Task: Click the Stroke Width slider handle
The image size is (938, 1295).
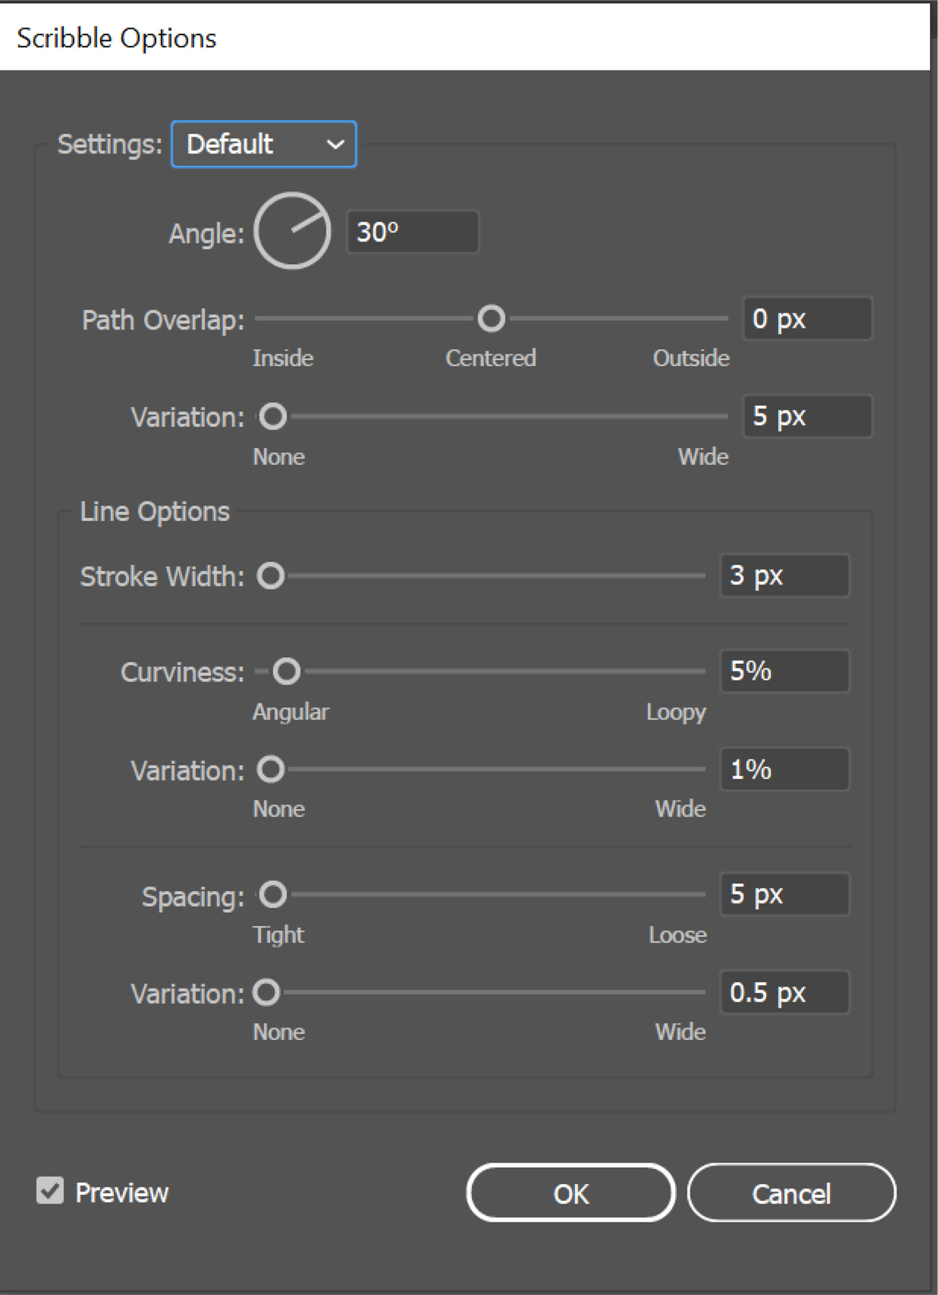Action: tap(271, 576)
